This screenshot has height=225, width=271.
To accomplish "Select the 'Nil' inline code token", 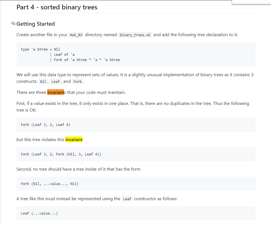I will (x=43, y=81).
